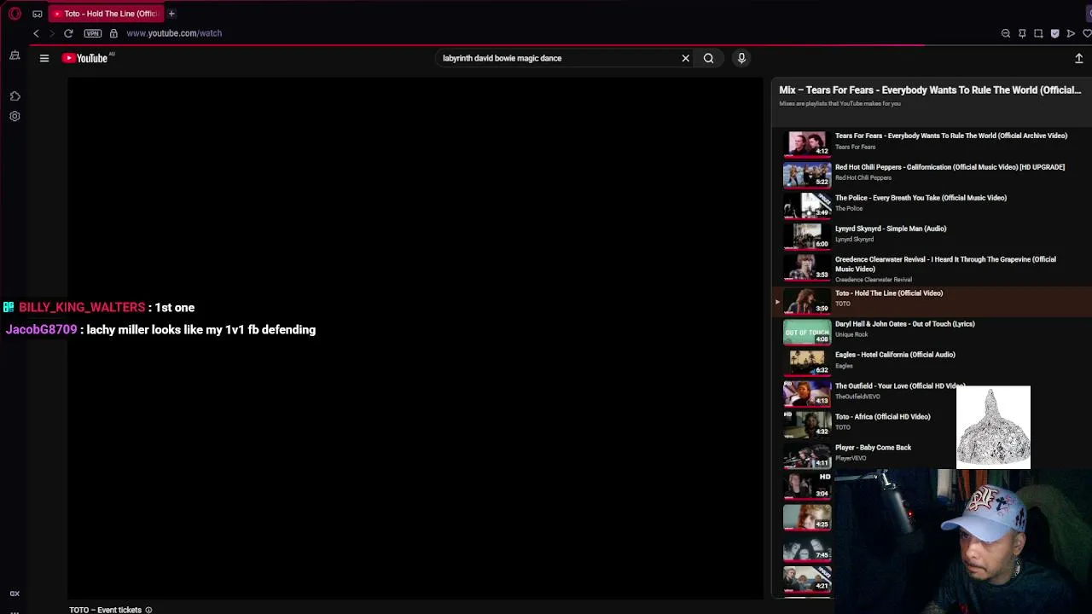Click the Unique Rock channel name
This screenshot has height=614, width=1092.
(851, 334)
